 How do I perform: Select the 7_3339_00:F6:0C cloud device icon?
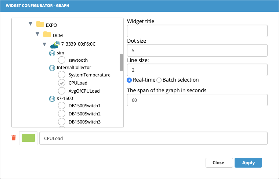click(x=55, y=45)
